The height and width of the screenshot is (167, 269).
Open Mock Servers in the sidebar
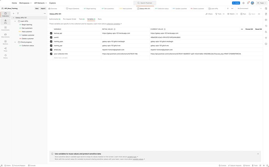click(x=5, y=36)
